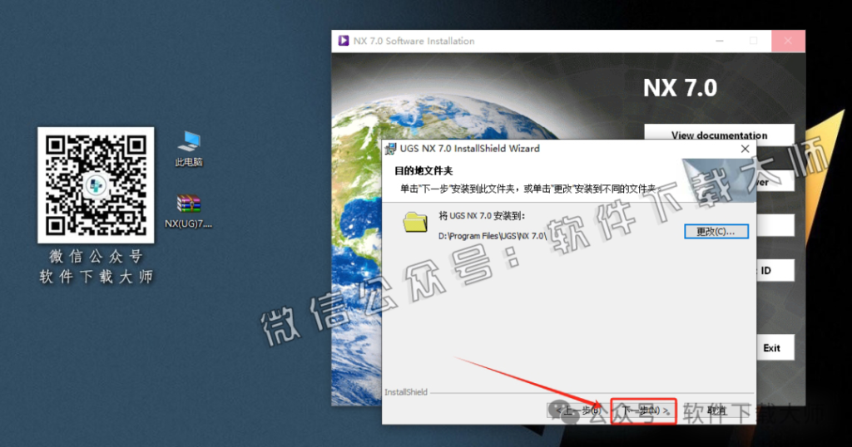Click the InstallShield label text

(406, 392)
